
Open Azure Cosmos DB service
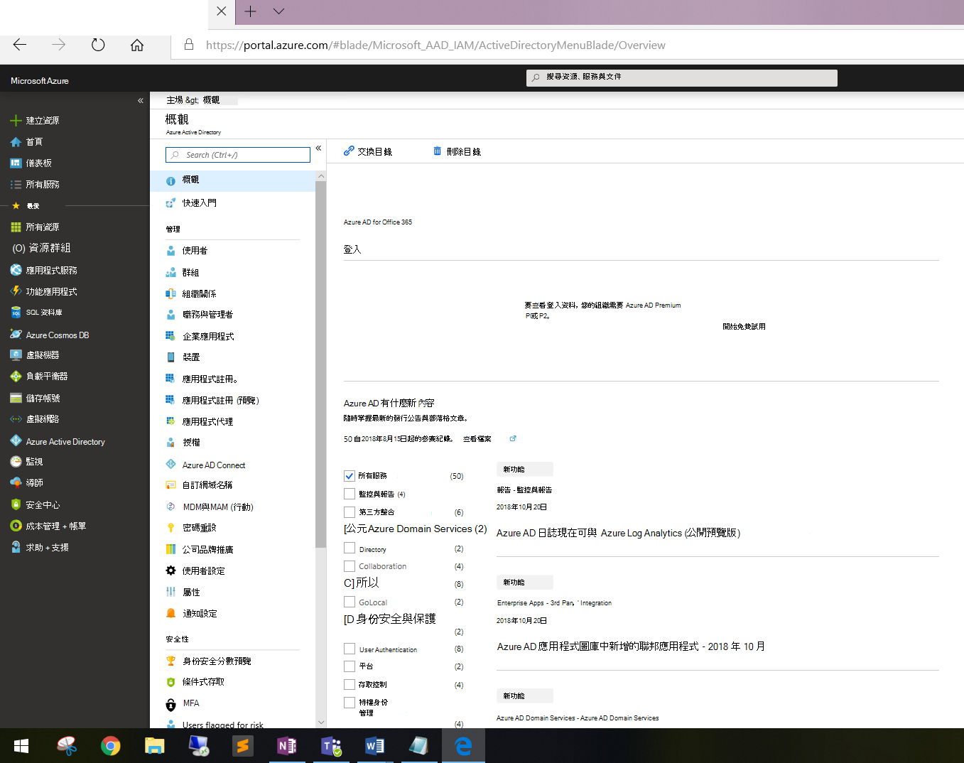tap(58, 334)
